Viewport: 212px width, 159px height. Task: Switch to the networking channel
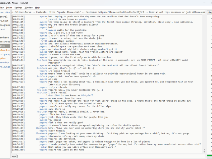pyautogui.click(x=5, y=50)
